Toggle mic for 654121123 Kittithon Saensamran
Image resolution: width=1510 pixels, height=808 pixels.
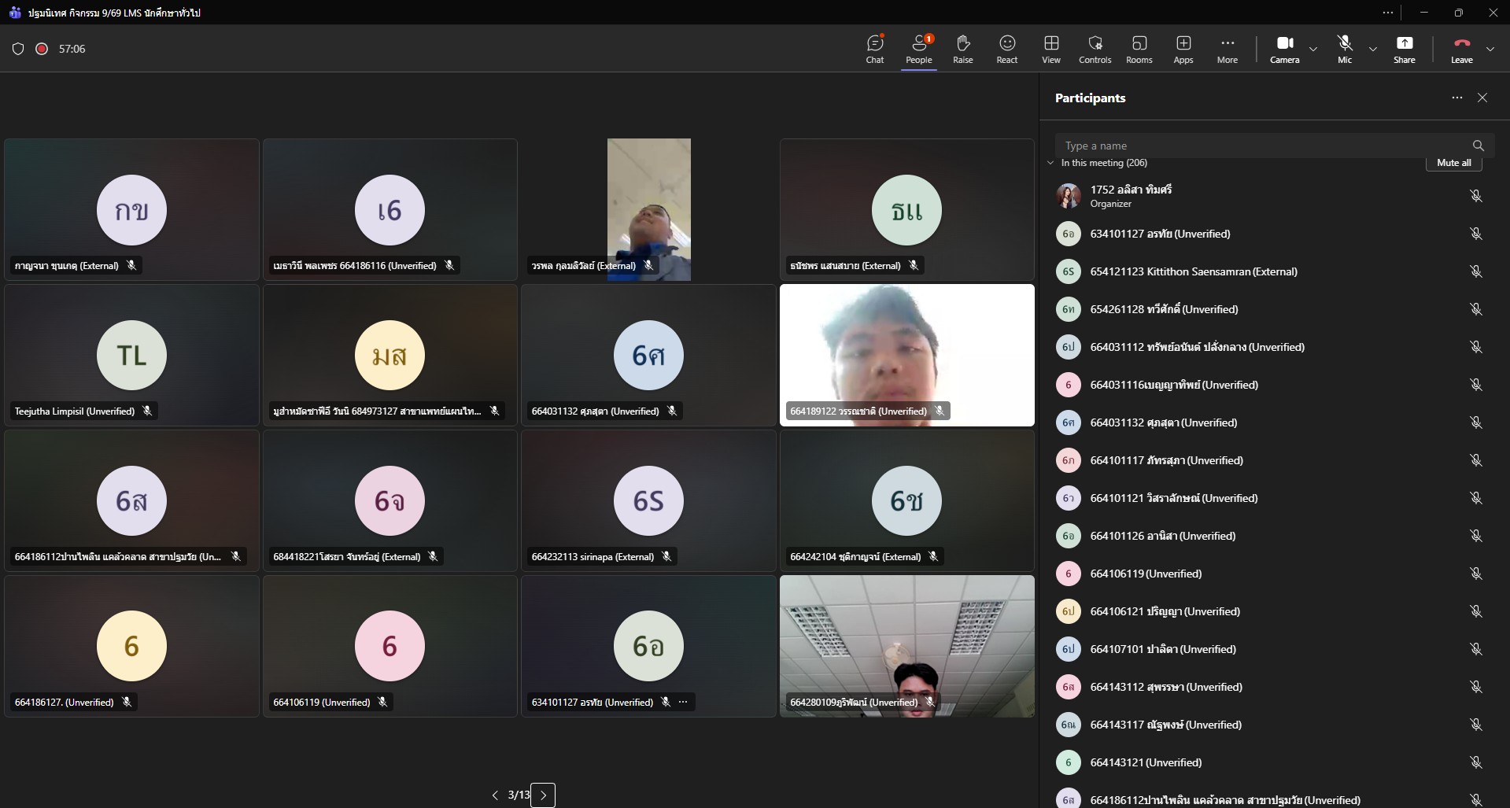coord(1475,271)
